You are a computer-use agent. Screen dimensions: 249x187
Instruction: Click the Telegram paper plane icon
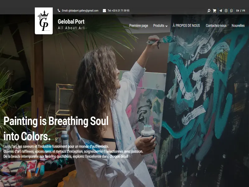[221, 11]
